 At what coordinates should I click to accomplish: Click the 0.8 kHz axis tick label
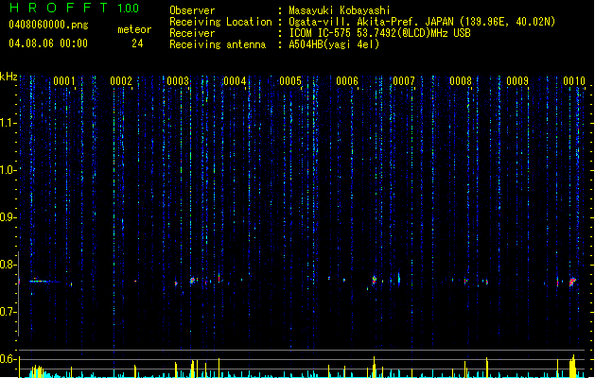coord(8,265)
